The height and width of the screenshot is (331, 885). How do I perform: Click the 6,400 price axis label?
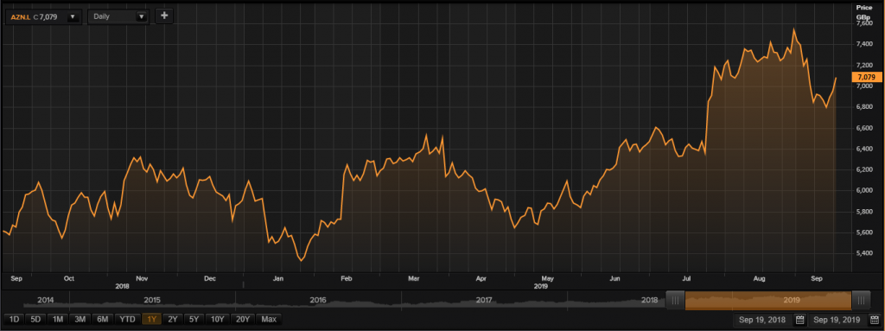click(864, 150)
